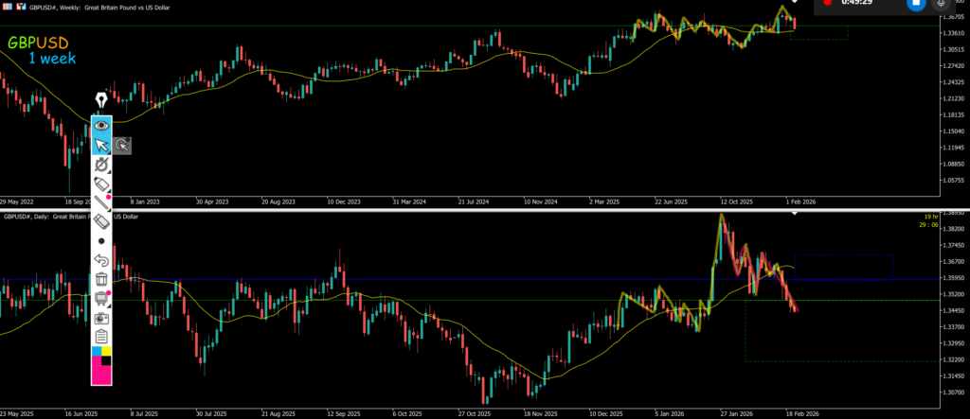Image resolution: width=970 pixels, height=419 pixels.
Task: Choose the black dot brush size
Action: tap(101, 241)
